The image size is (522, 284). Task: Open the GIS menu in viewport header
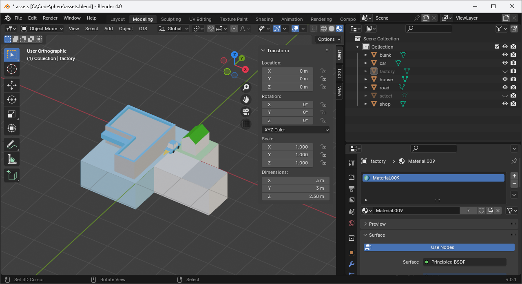(x=143, y=29)
